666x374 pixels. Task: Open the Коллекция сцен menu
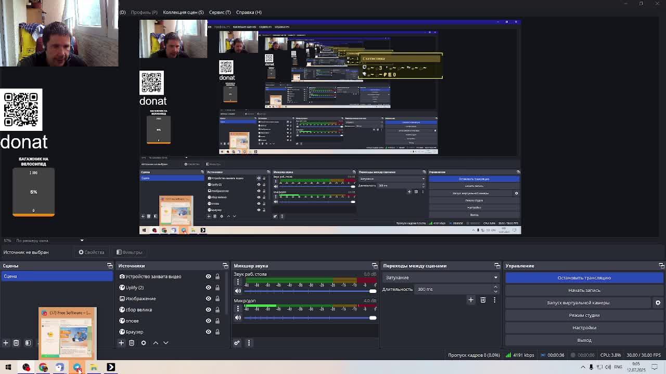(183, 12)
